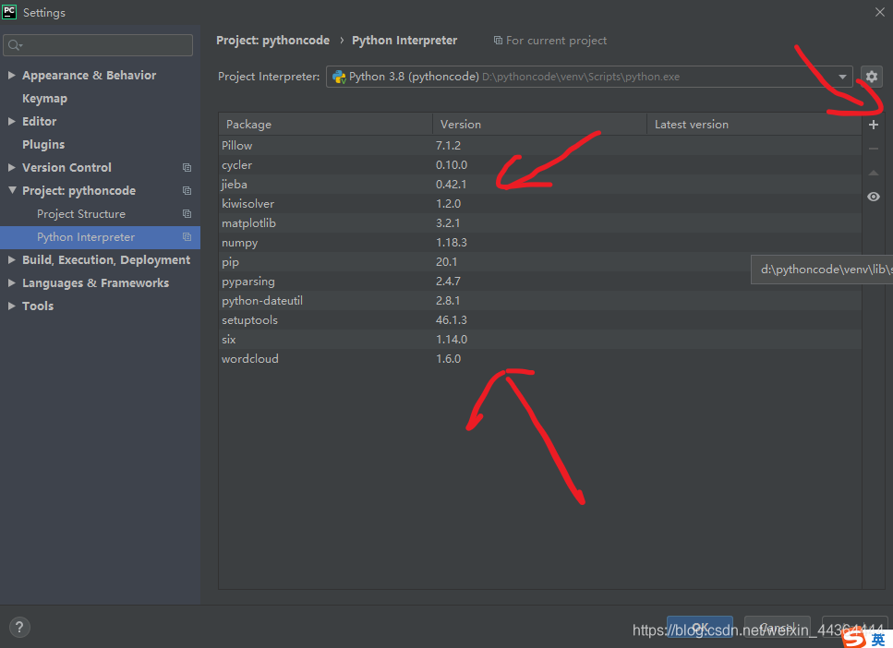Open the Version Control settings page
The width and height of the screenshot is (893, 648).
pyautogui.click(x=66, y=167)
